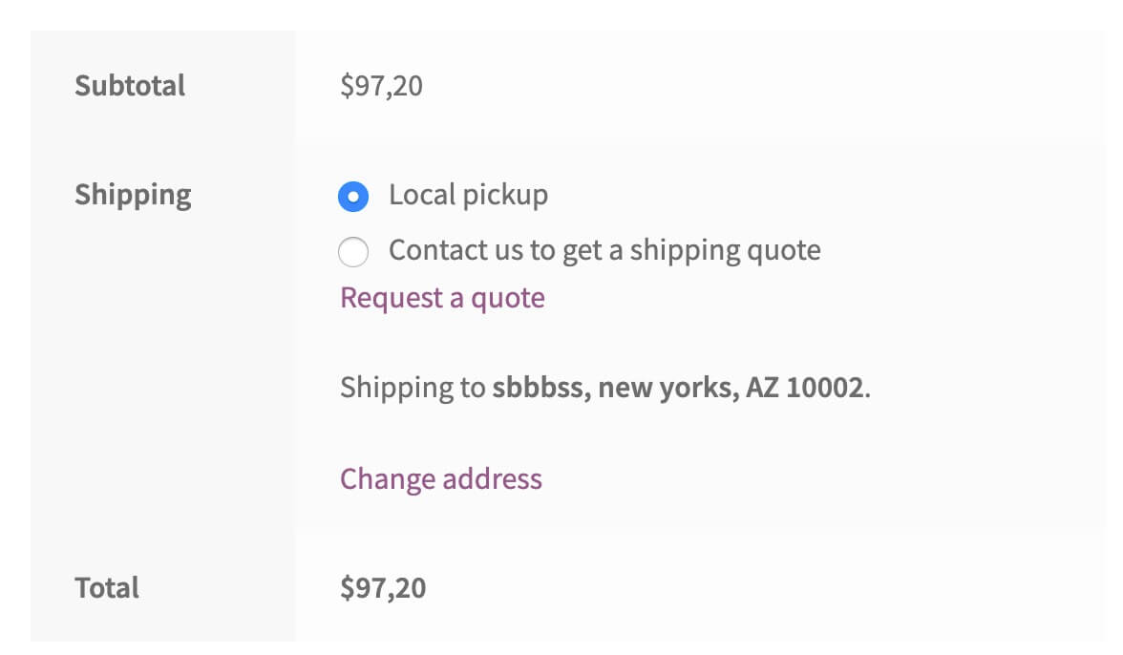Image resolution: width=1123 pixels, height=655 pixels.
Task: Click Change address to edit destination
Action: coord(440,478)
